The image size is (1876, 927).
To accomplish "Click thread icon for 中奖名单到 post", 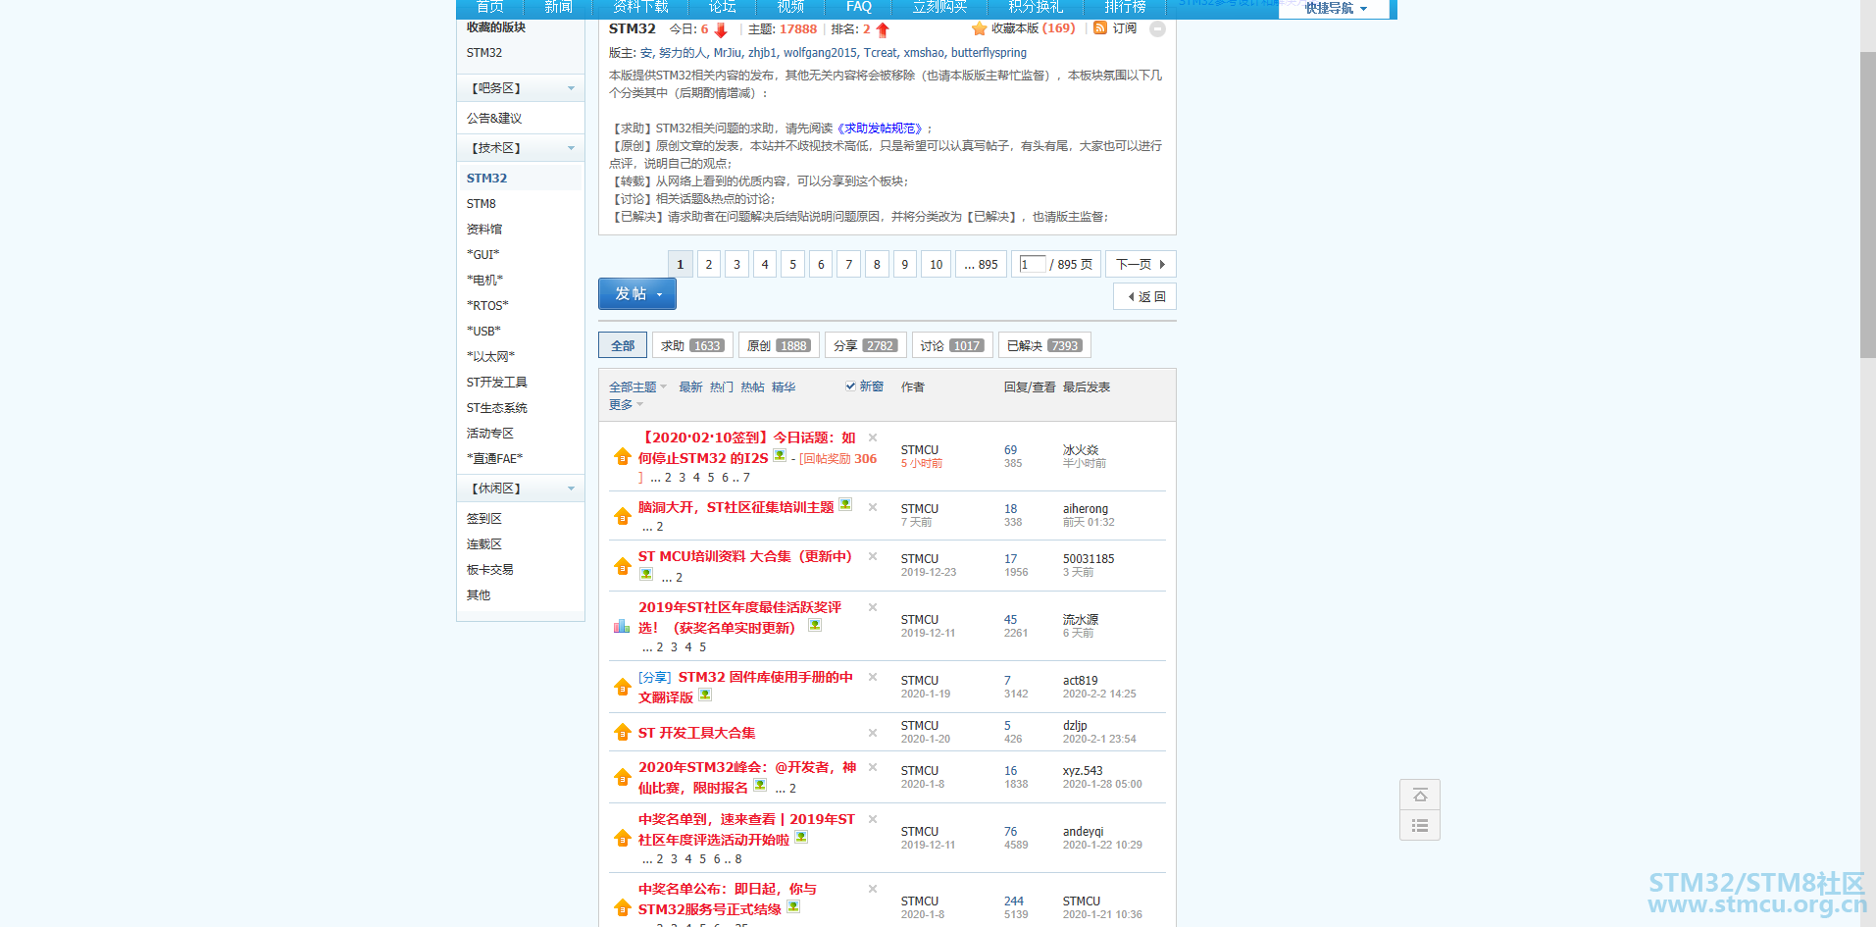I will click(622, 838).
